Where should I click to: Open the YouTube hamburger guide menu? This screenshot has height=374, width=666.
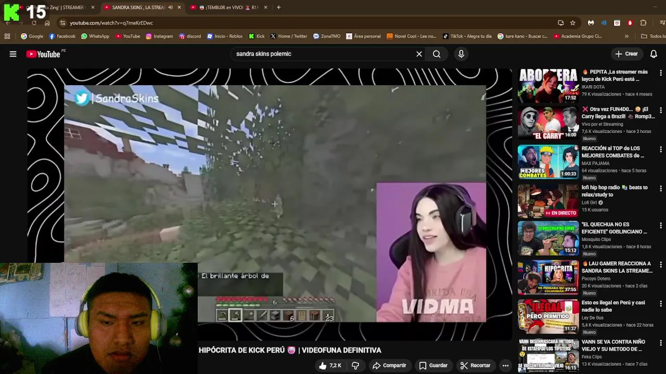click(13, 54)
